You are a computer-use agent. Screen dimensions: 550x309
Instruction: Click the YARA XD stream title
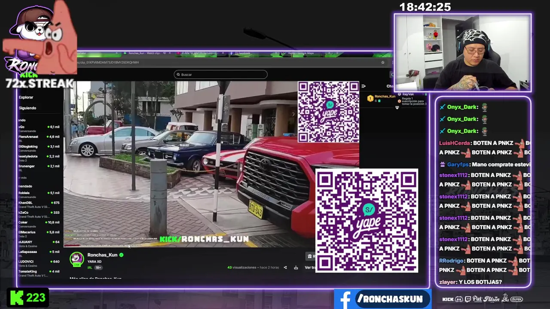click(95, 261)
